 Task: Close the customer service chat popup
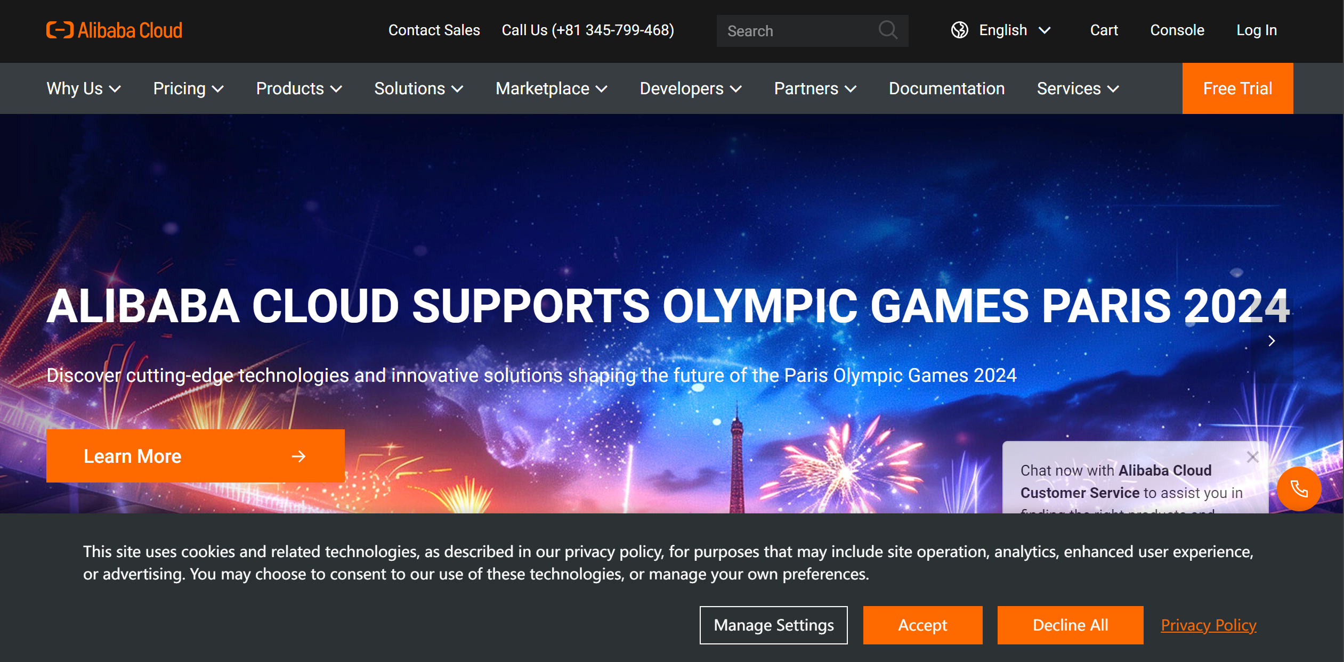pos(1252,457)
